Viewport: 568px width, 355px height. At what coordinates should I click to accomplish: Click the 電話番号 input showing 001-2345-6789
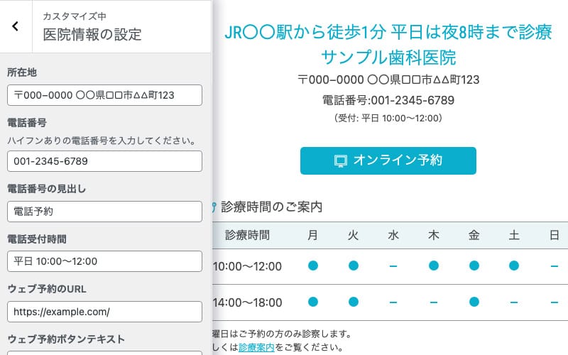pos(104,161)
